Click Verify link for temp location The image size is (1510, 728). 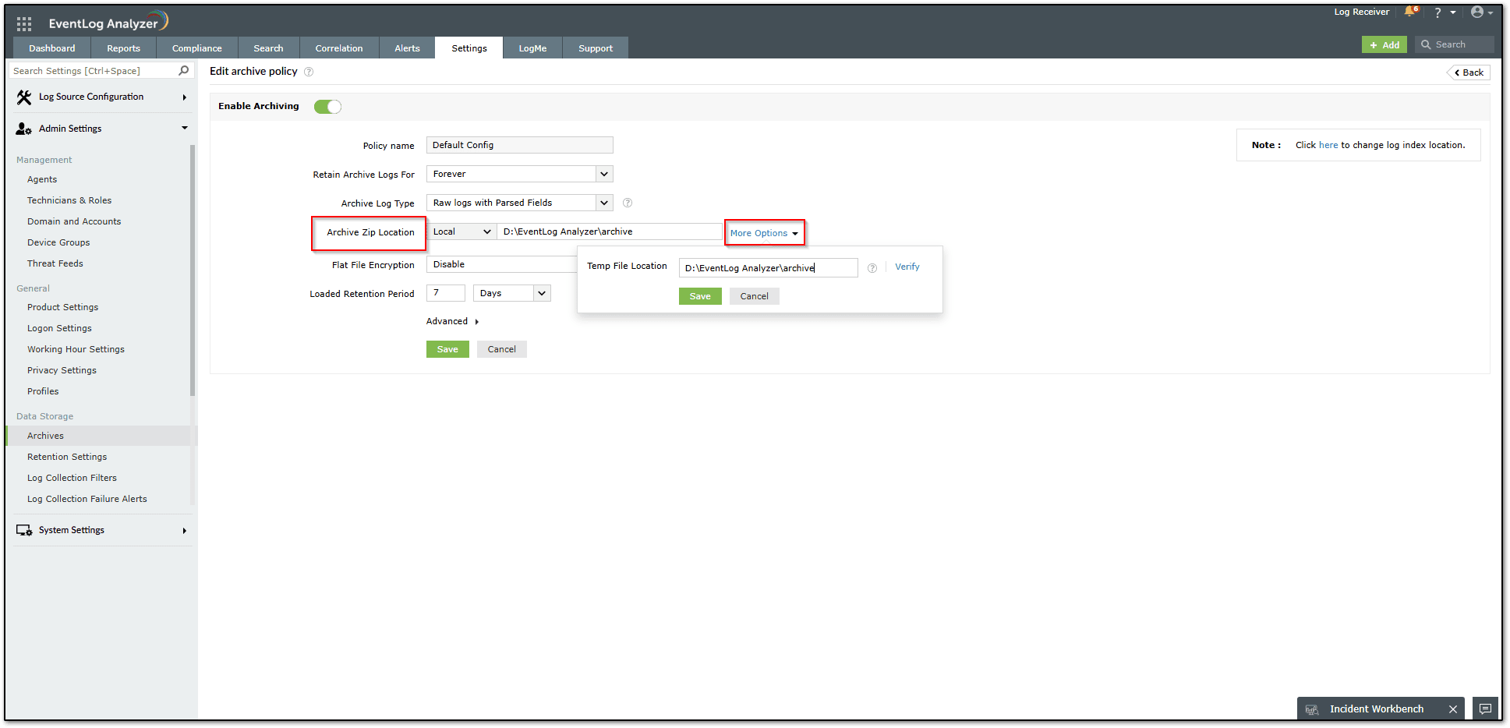pyautogui.click(x=907, y=267)
